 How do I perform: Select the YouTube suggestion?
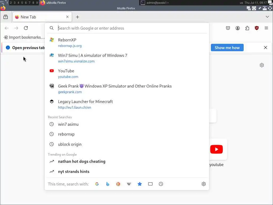127,74
